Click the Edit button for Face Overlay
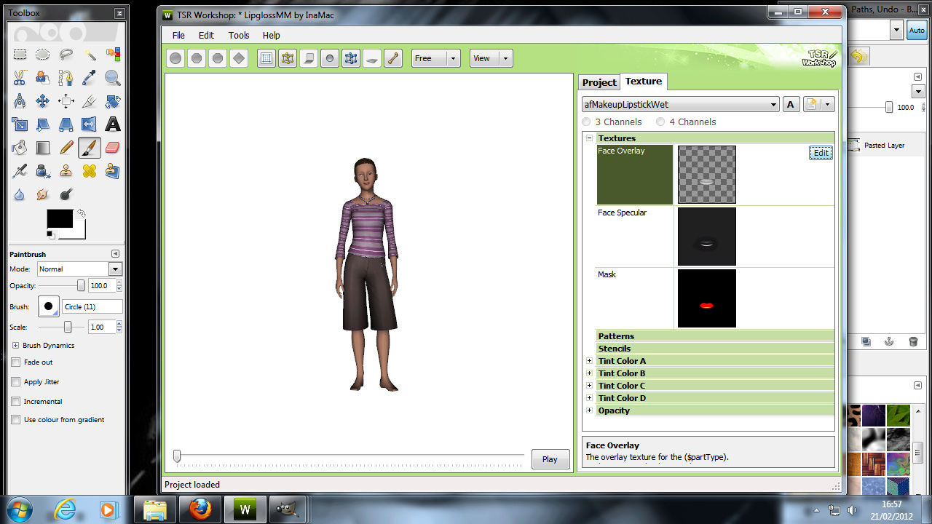The height and width of the screenshot is (524, 932). pyautogui.click(x=821, y=153)
